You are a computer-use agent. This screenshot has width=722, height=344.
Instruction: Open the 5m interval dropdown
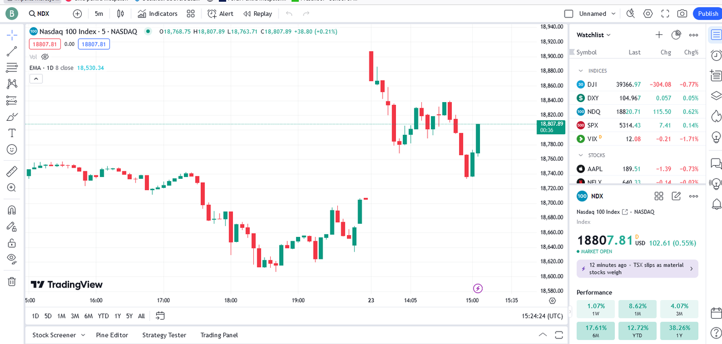pos(99,14)
